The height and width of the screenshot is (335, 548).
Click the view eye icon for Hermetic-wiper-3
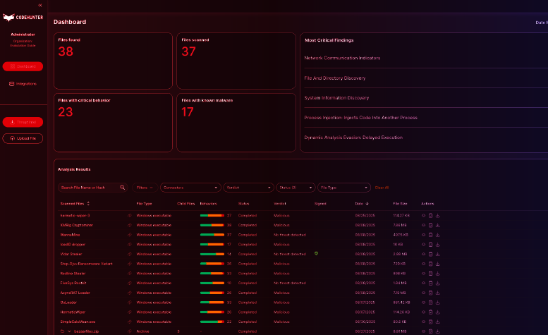[424, 215]
